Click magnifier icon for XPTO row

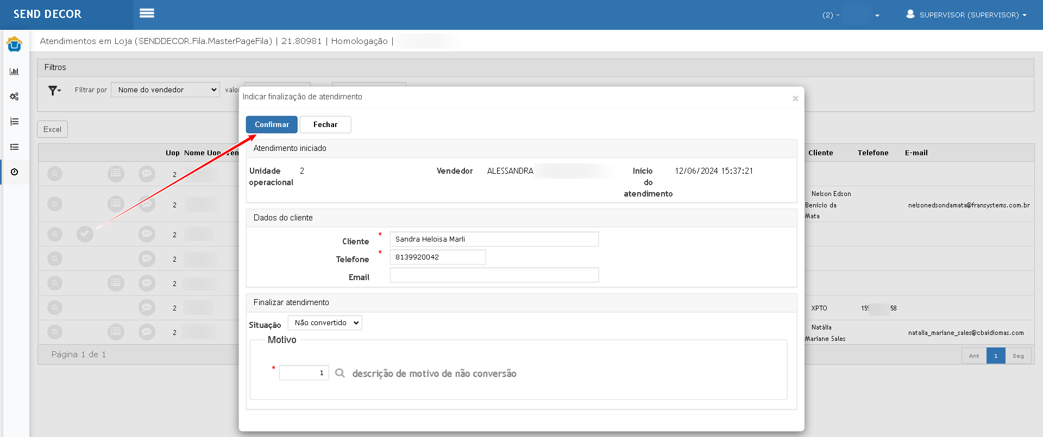(55, 307)
